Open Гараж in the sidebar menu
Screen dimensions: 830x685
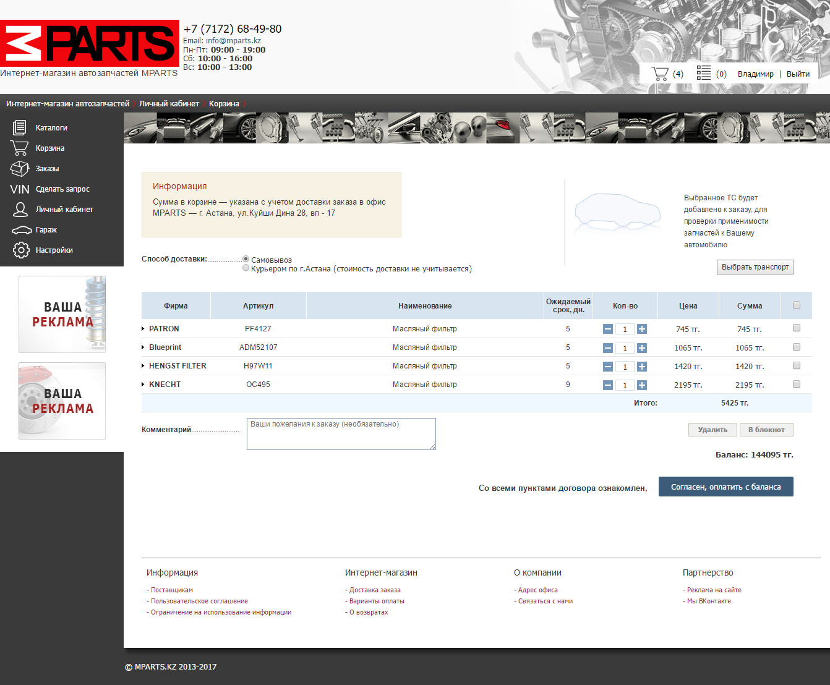pyautogui.click(x=46, y=230)
